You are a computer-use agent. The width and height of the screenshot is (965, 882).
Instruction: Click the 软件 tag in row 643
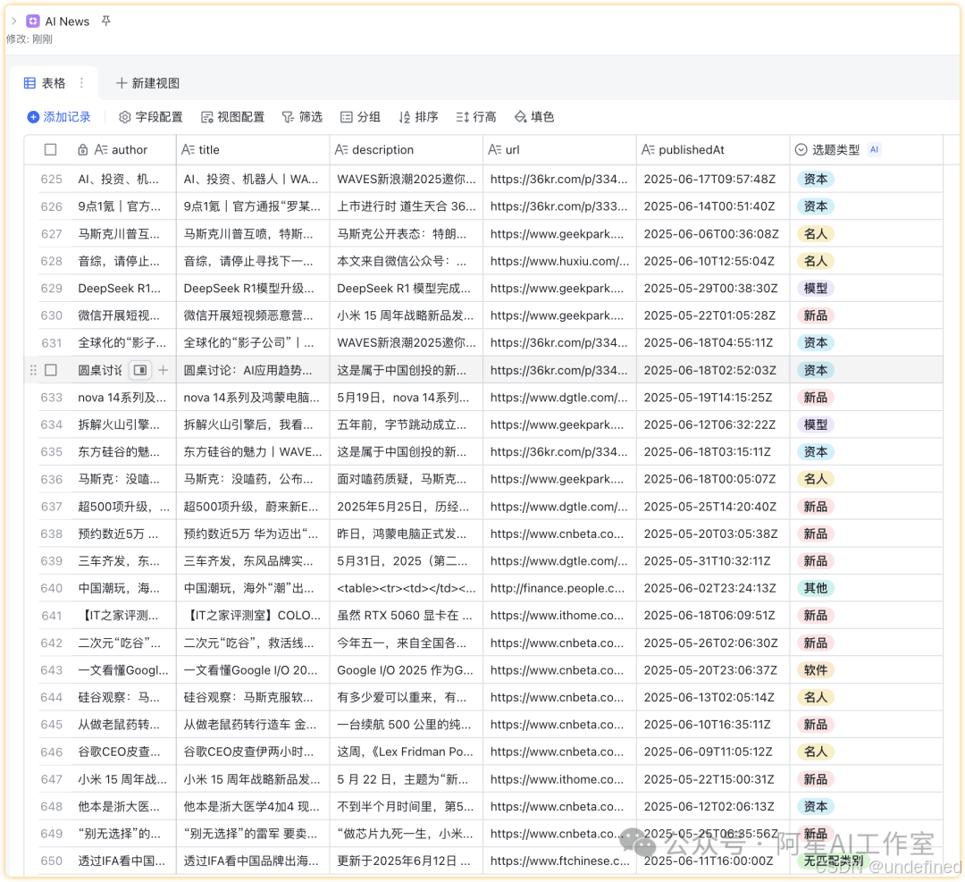816,670
